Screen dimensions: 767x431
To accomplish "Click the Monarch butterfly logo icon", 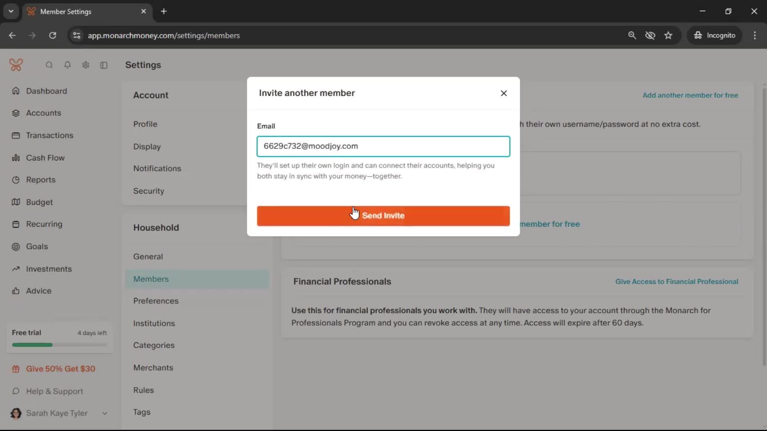I will (16, 65).
